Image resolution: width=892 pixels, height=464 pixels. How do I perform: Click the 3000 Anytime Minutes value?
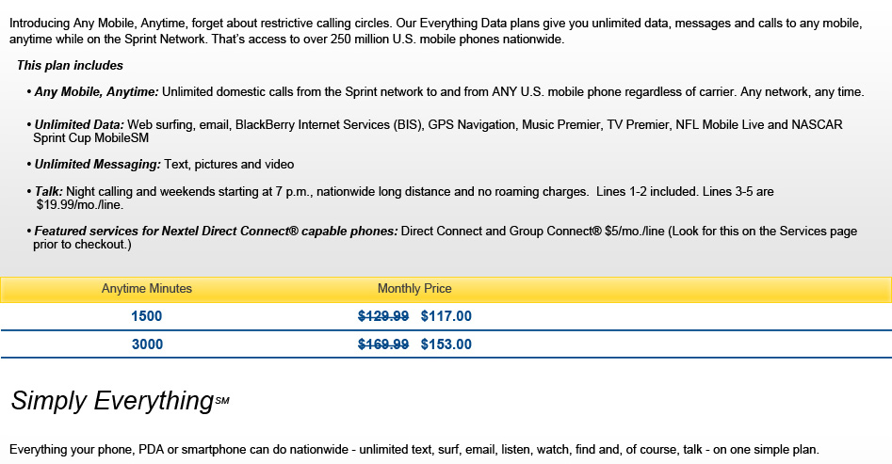[x=147, y=344]
